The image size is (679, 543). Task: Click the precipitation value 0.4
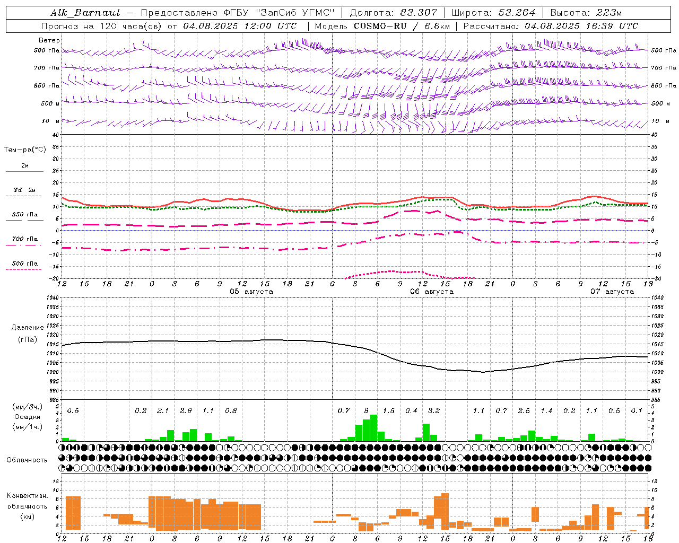pyautogui.click(x=411, y=410)
